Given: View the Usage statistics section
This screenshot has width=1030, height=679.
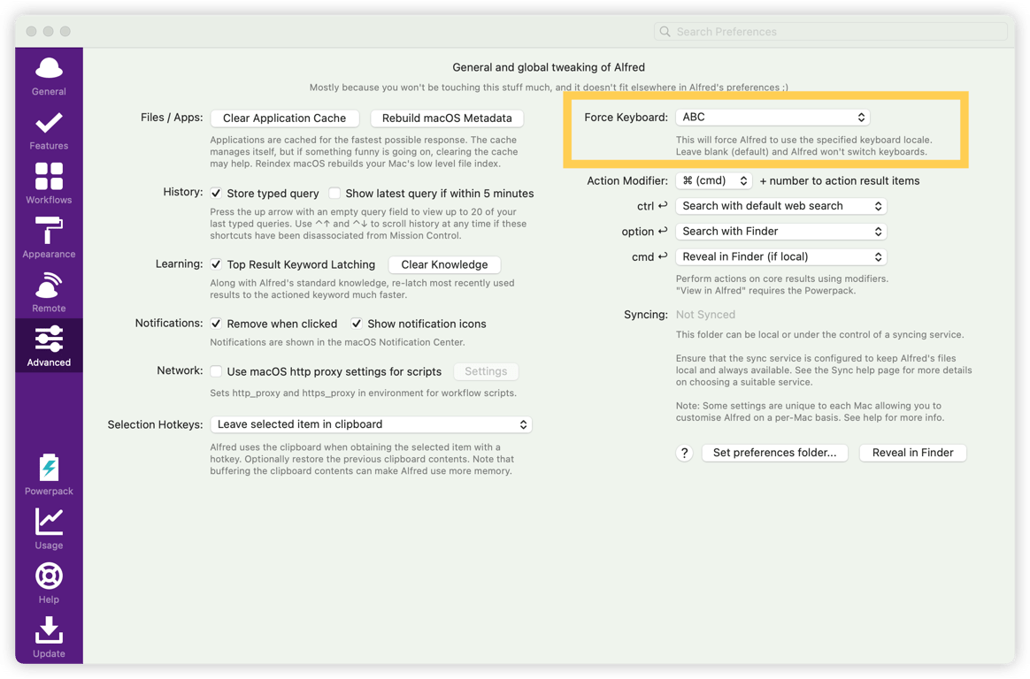Looking at the screenshot, I should coord(49,530).
